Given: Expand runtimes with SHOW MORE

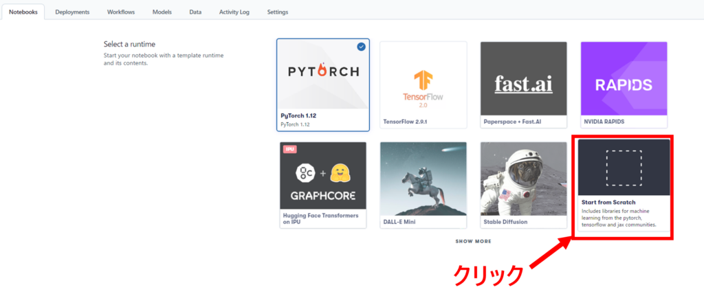Looking at the screenshot, I should point(473,241).
